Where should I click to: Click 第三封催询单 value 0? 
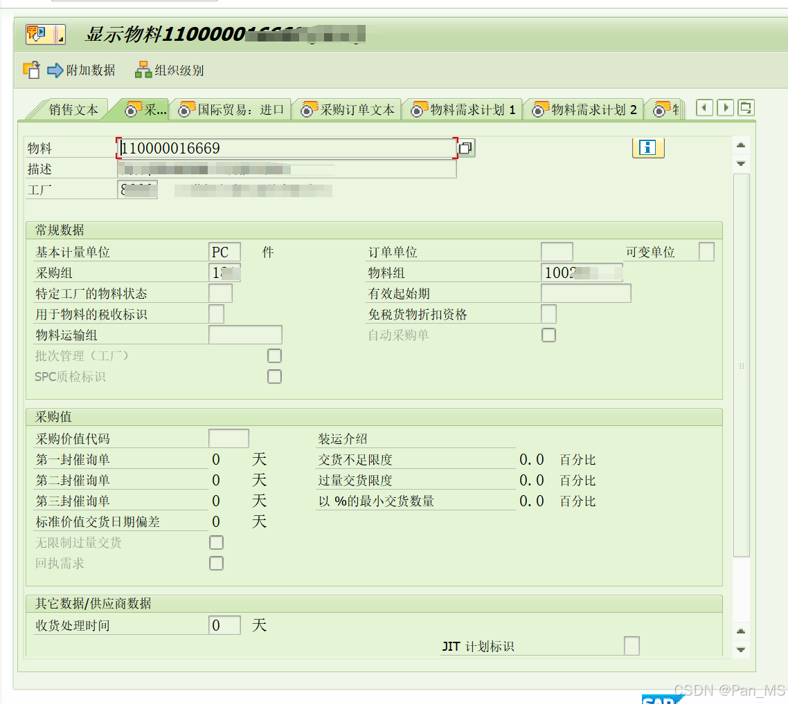pos(216,501)
